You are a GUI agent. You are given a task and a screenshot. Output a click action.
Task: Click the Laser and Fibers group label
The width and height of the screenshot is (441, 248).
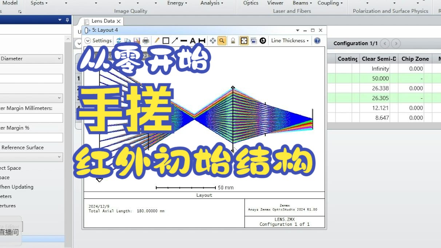292,11
